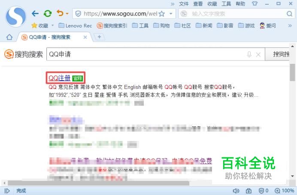Viewport: 297px width, 195px height.
Task: Click the top search box Sogou icon
Action: pyautogui.click(x=184, y=14)
